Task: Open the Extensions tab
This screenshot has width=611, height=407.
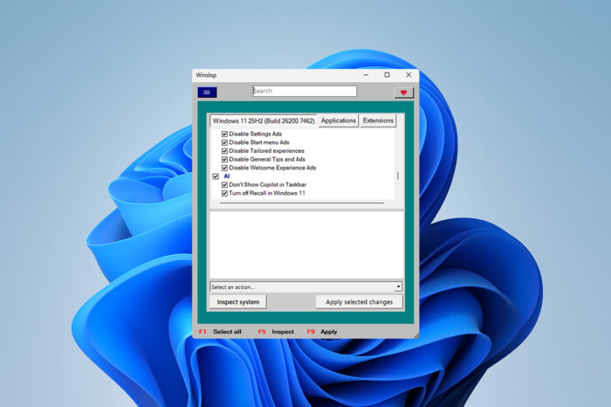Action: click(x=378, y=121)
